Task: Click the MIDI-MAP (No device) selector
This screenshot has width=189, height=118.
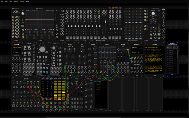Action: 101,85
